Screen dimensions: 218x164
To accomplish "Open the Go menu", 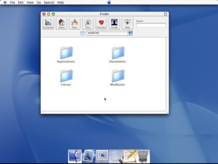I will 39,2.
